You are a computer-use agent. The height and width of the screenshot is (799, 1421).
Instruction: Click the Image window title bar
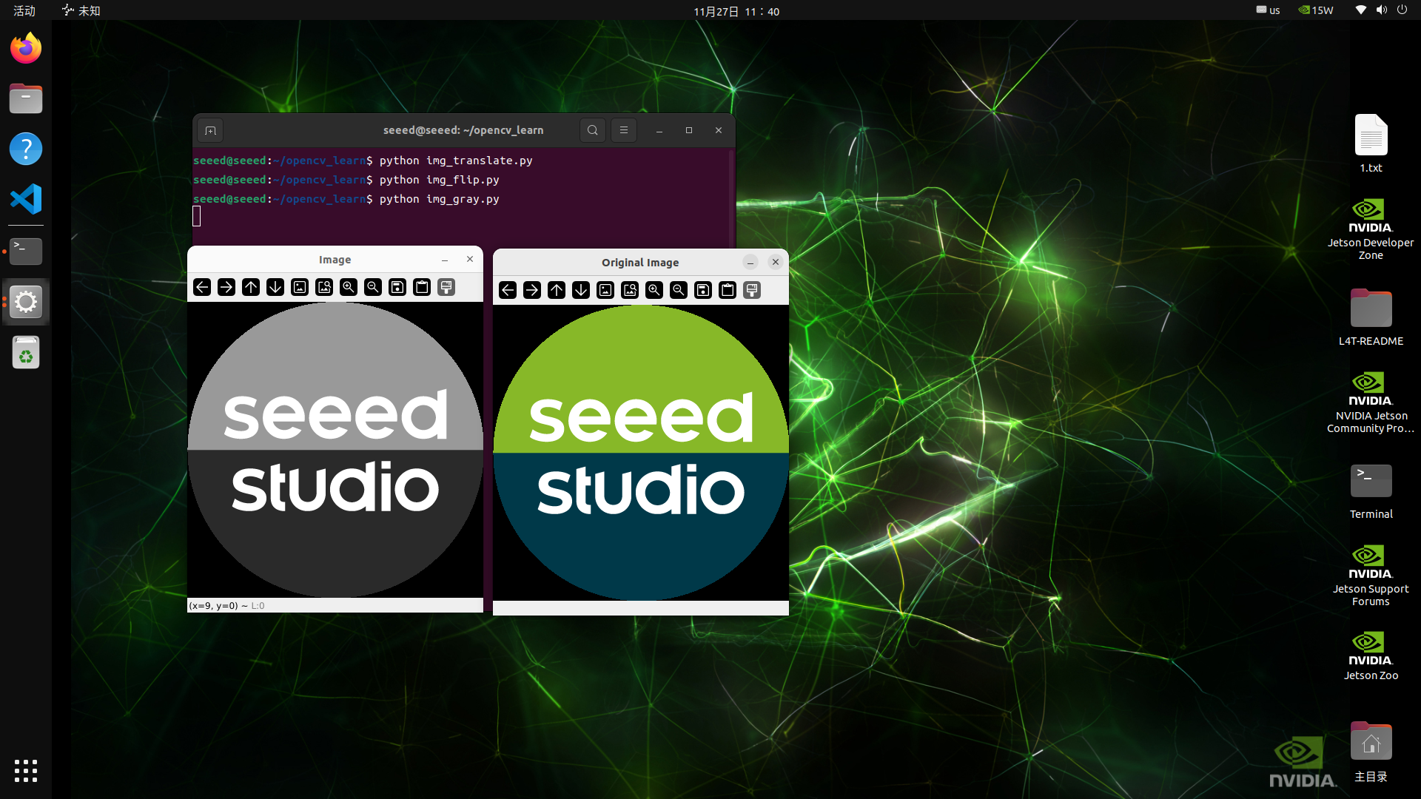tap(335, 260)
